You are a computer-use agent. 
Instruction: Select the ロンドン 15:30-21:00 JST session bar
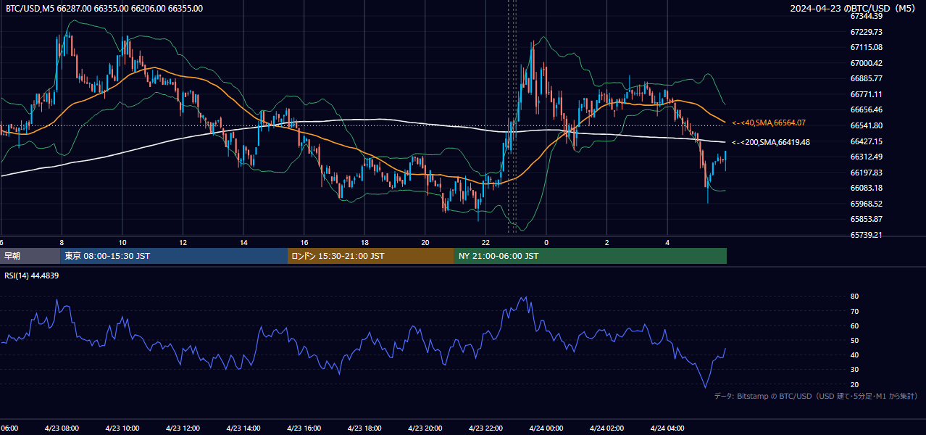point(371,256)
